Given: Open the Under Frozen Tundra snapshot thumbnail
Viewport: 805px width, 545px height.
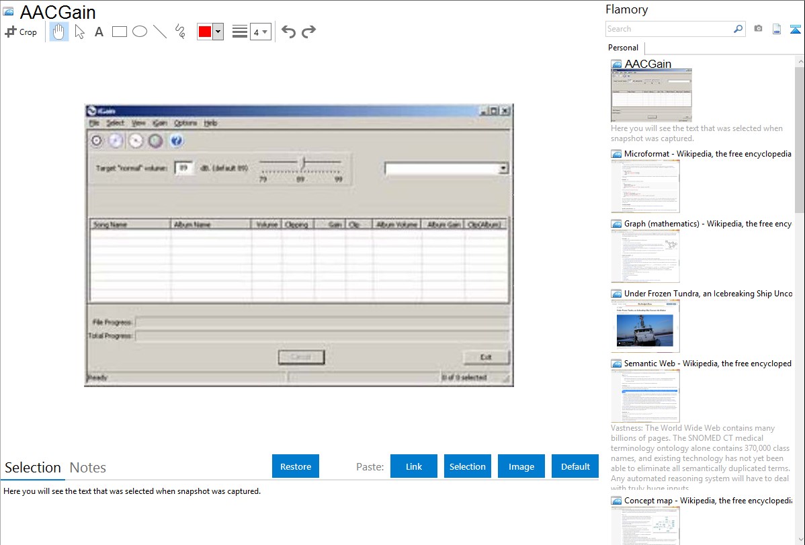Looking at the screenshot, I should point(645,326).
